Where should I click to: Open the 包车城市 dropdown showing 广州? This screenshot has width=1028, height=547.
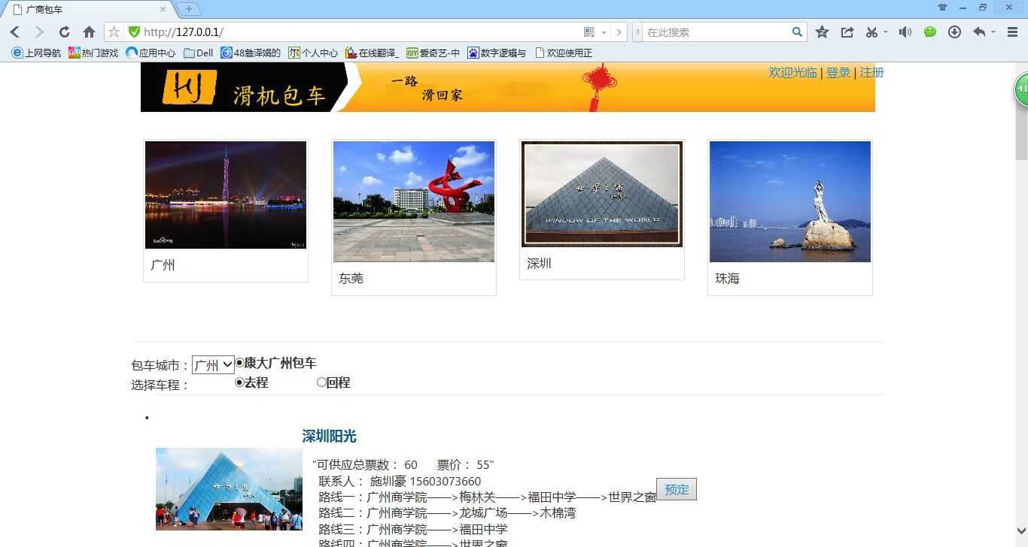click(213, 365)
